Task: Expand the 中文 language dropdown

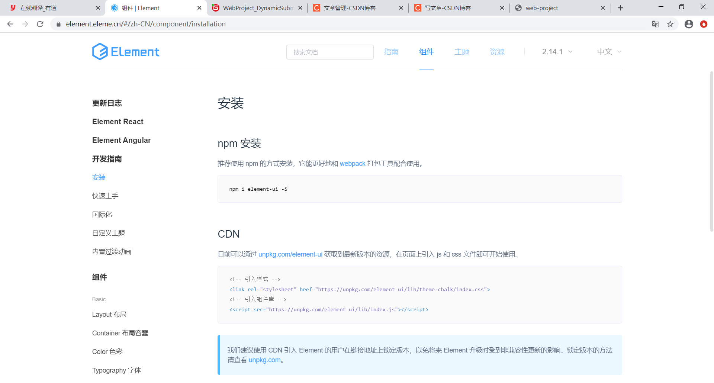Action: (609, 52)
